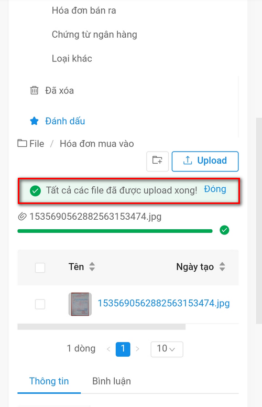Click the new folder icon button

pyautogui.click(x=157, y=161)
